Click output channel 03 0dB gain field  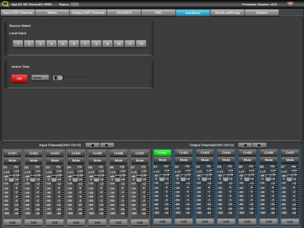205,222
